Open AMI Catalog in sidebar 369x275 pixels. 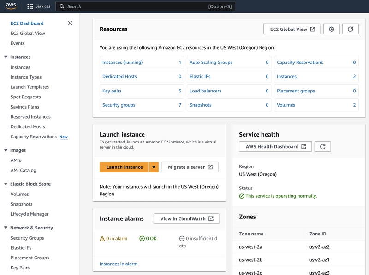pyautogui.click(x=24, y=170)
